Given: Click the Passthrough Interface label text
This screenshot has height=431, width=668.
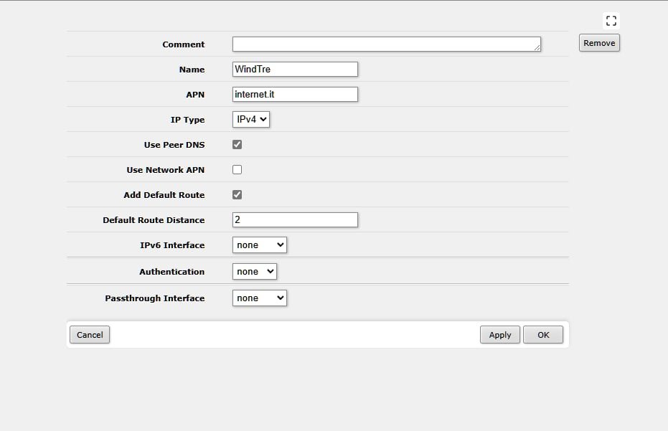Looking at the screenshot, I should click(155, 298).
